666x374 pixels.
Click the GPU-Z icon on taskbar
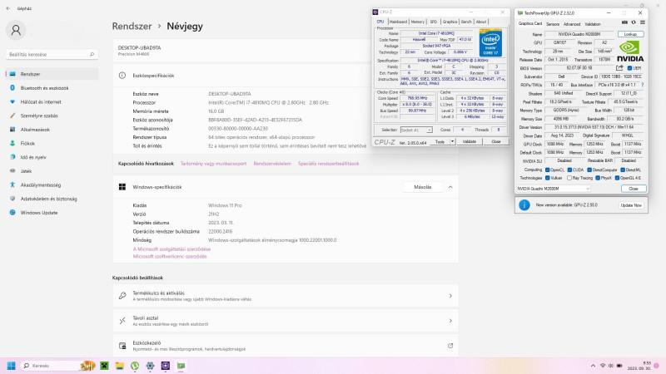tap(181, 366)
